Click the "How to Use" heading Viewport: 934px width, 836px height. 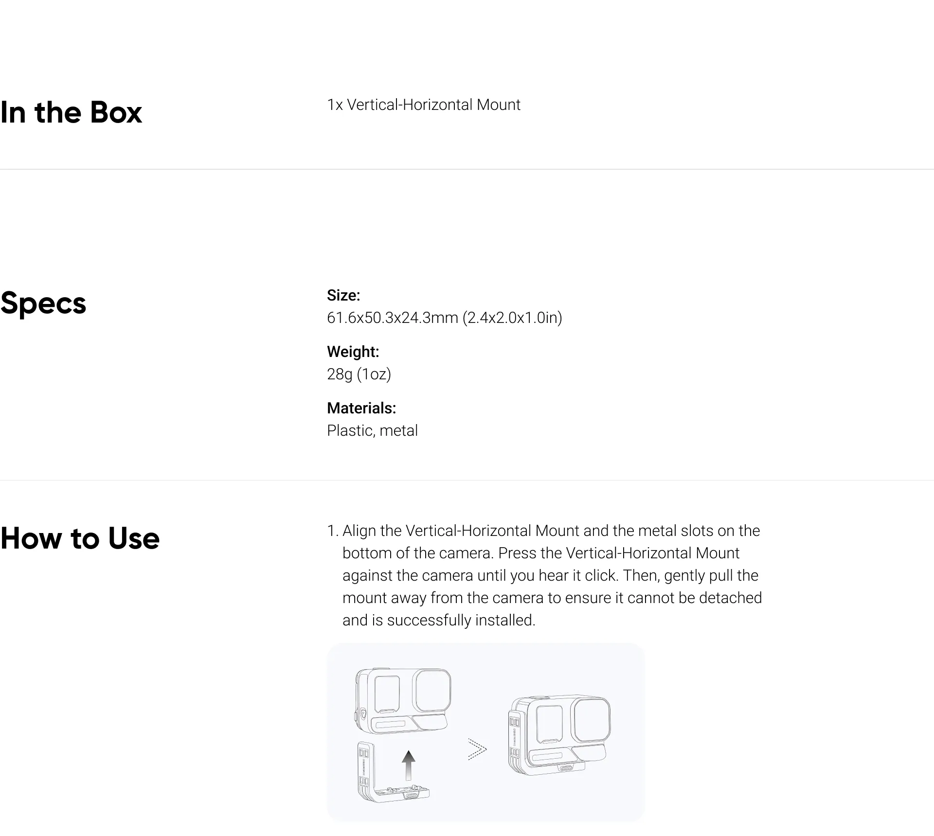tap(80, 538)
